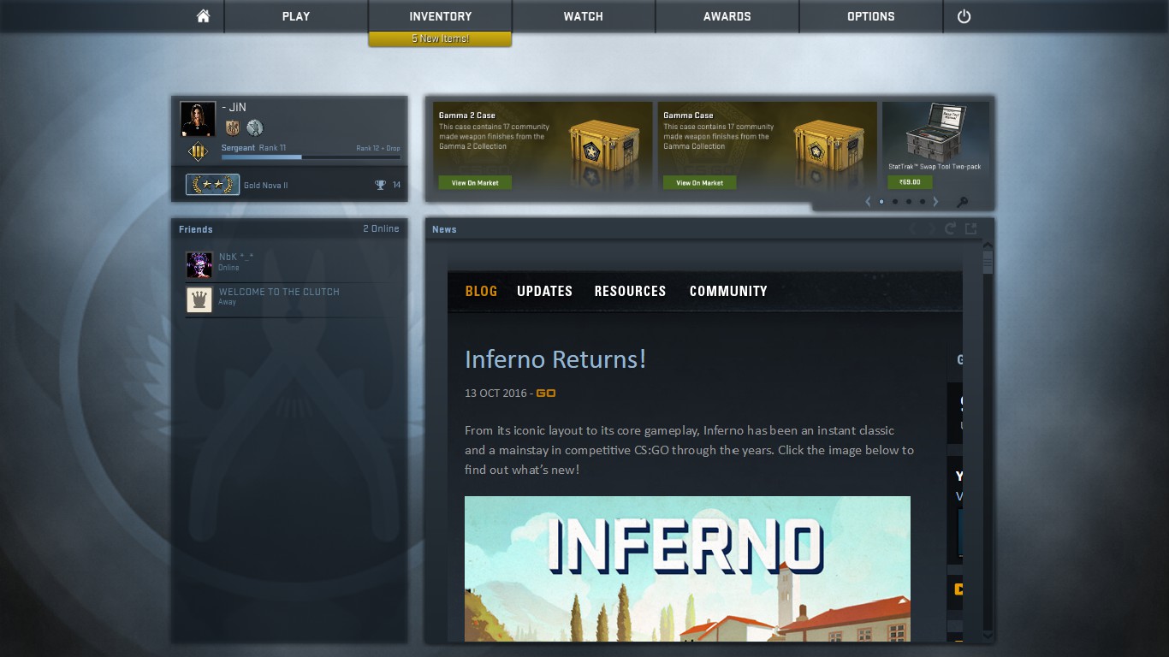1169x657 pixels.
Task: Click the '13 OCT 2016' date text
Action: (496, 394)
